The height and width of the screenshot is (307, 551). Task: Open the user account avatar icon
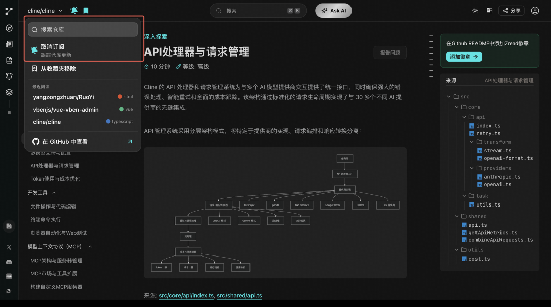[x=535, y=11]
